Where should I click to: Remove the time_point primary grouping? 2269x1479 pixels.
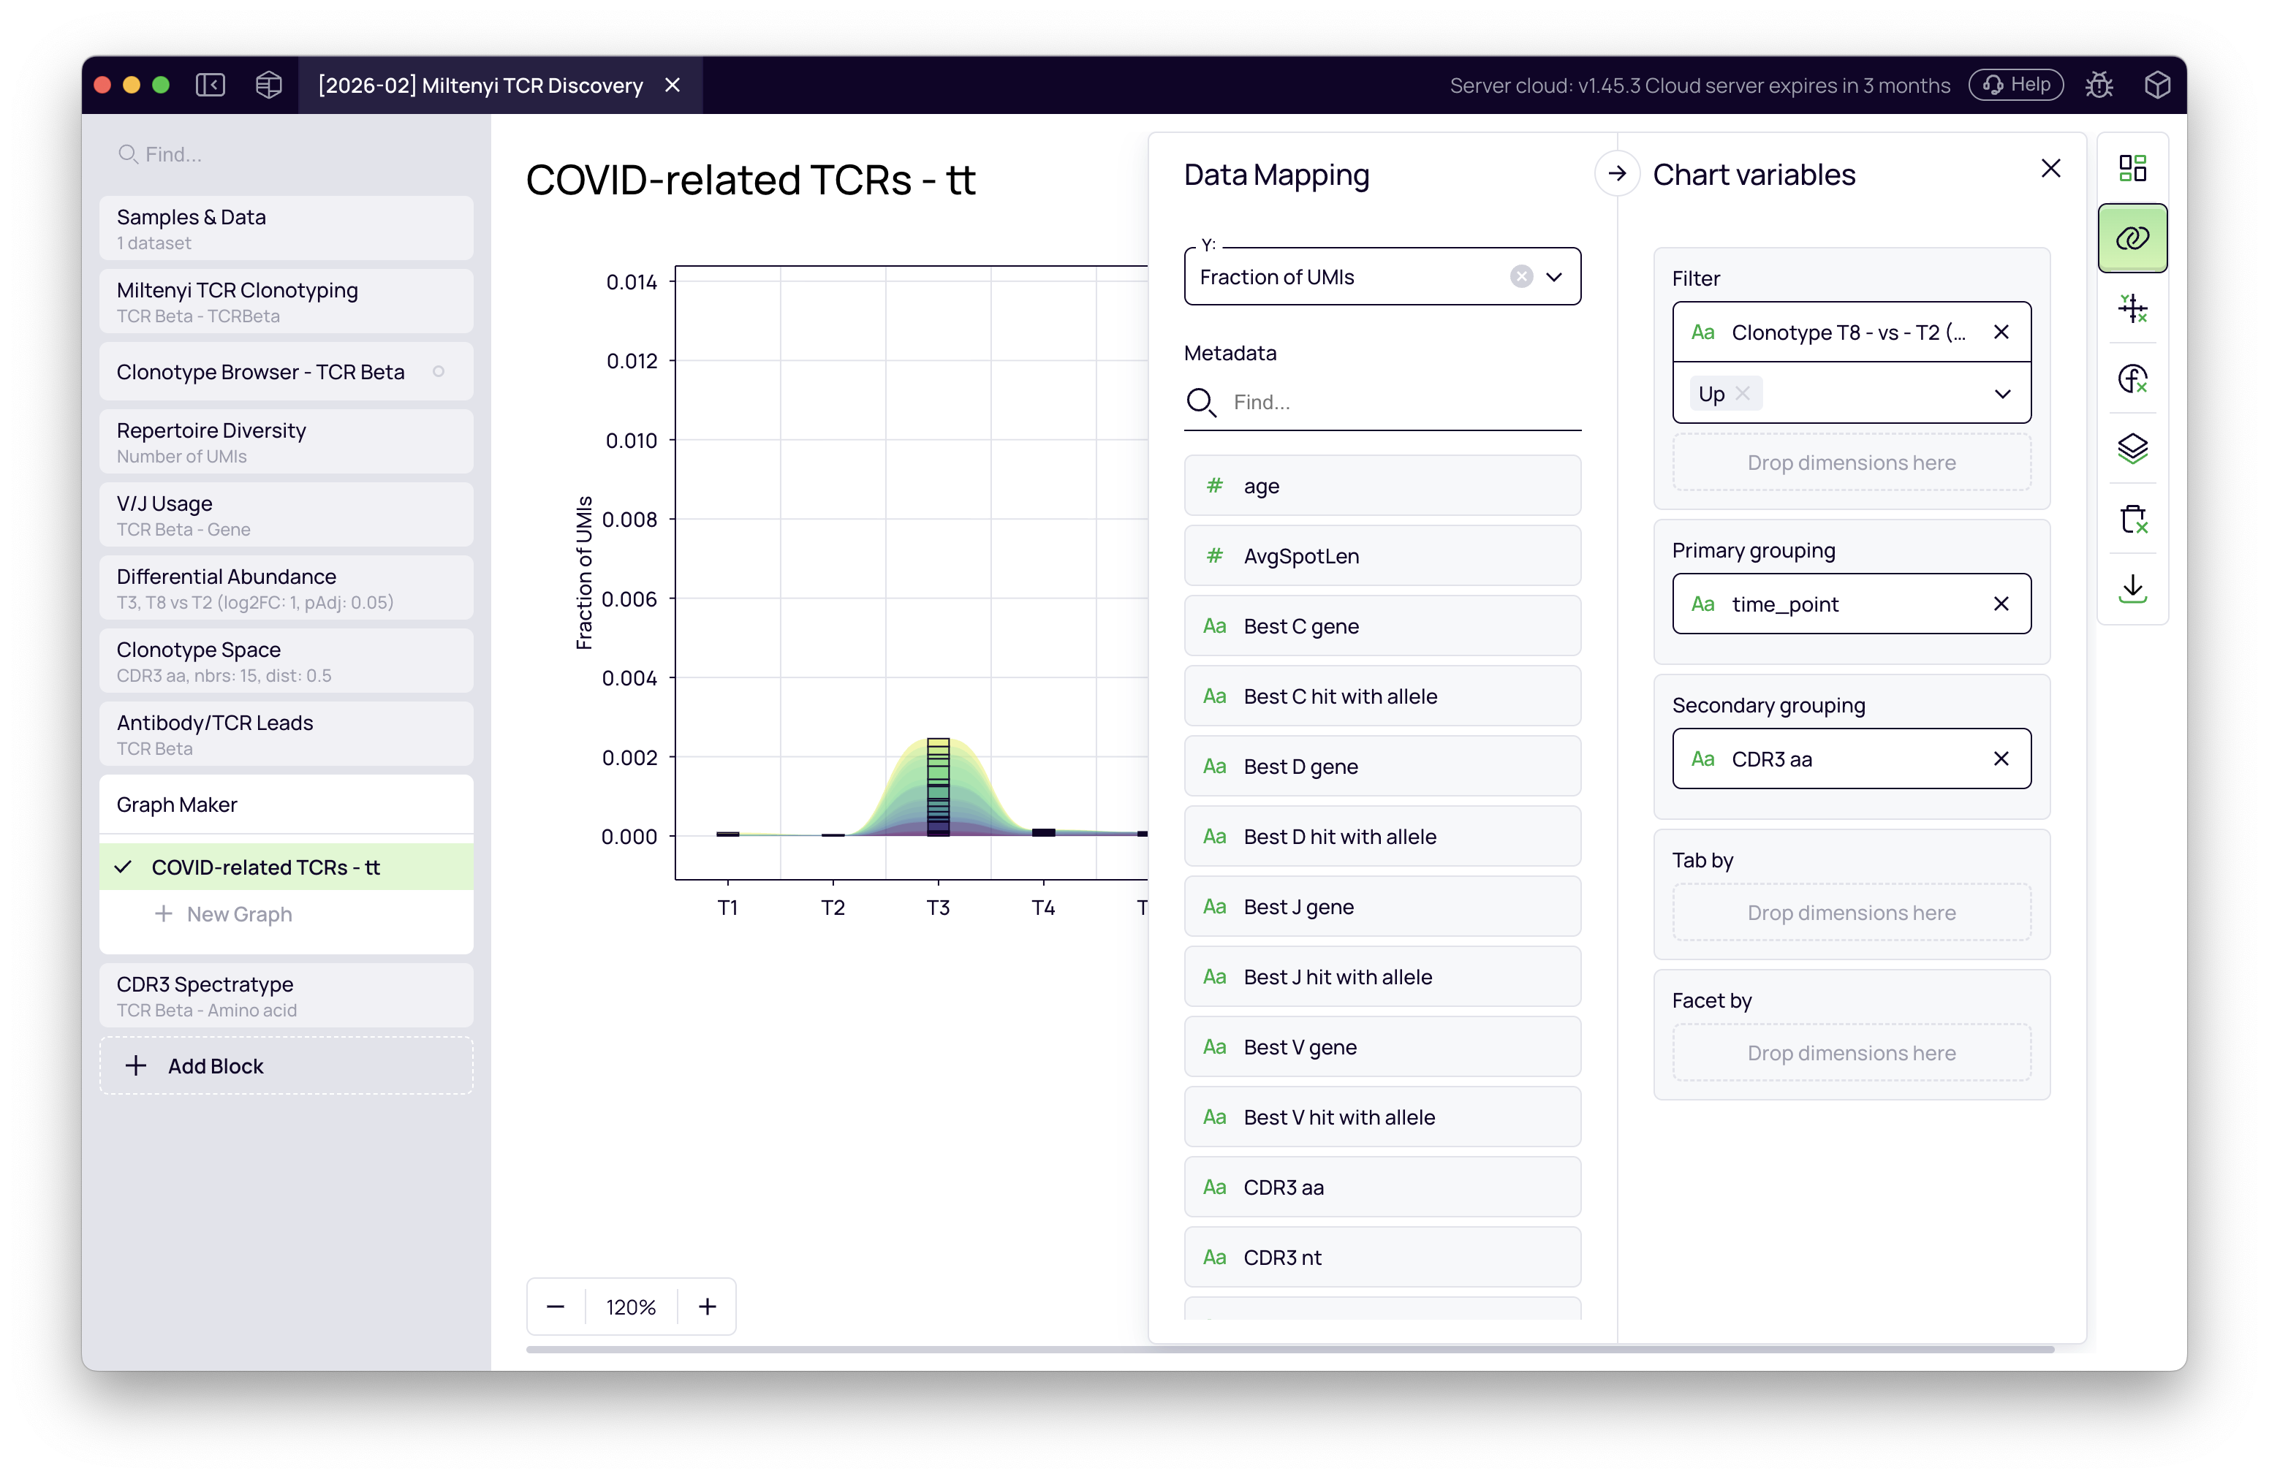(2002, 604)
